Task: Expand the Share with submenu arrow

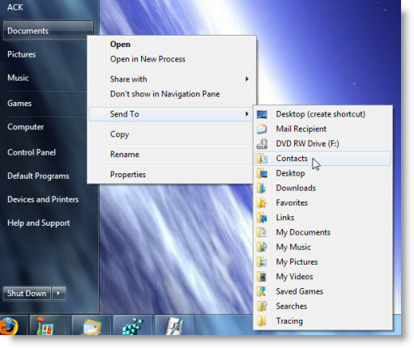Action: coord(247,79)
